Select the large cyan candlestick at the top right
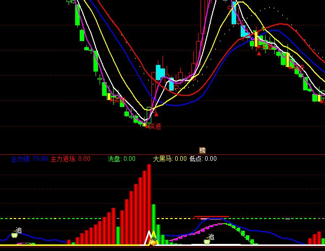The width and height of the screenshot is (325, 251). tap(234, 13)
